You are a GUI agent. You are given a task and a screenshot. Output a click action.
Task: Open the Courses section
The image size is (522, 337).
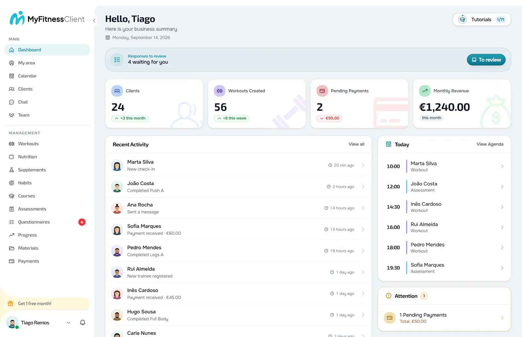(x=47, y=196)
